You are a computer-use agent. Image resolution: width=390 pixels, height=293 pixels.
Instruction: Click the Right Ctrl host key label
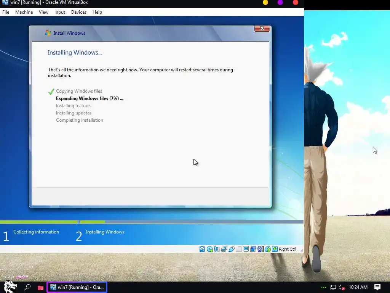click(x=287, y=249)
